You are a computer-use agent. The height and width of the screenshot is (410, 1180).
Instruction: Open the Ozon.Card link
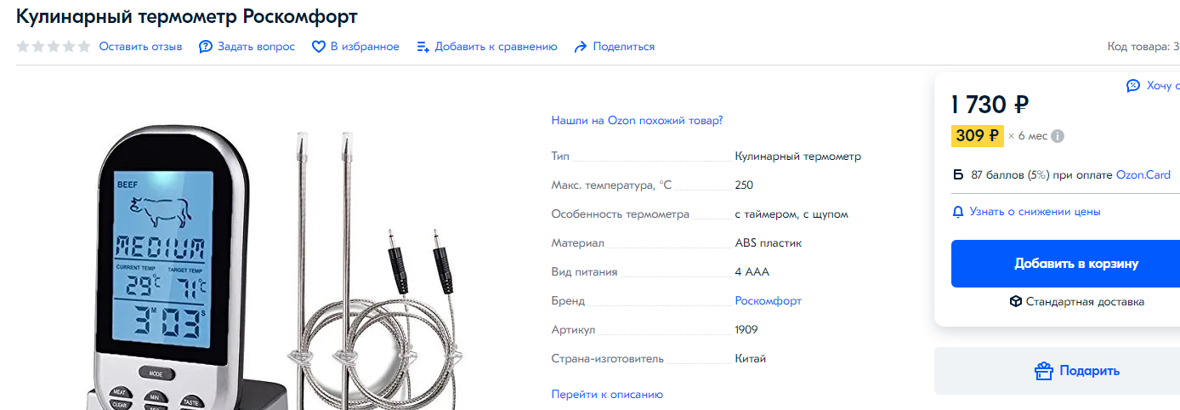pos(1143,175)
